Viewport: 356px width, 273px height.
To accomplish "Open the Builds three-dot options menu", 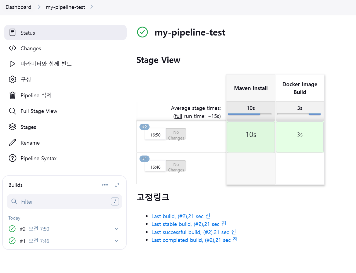I will 105,185.
